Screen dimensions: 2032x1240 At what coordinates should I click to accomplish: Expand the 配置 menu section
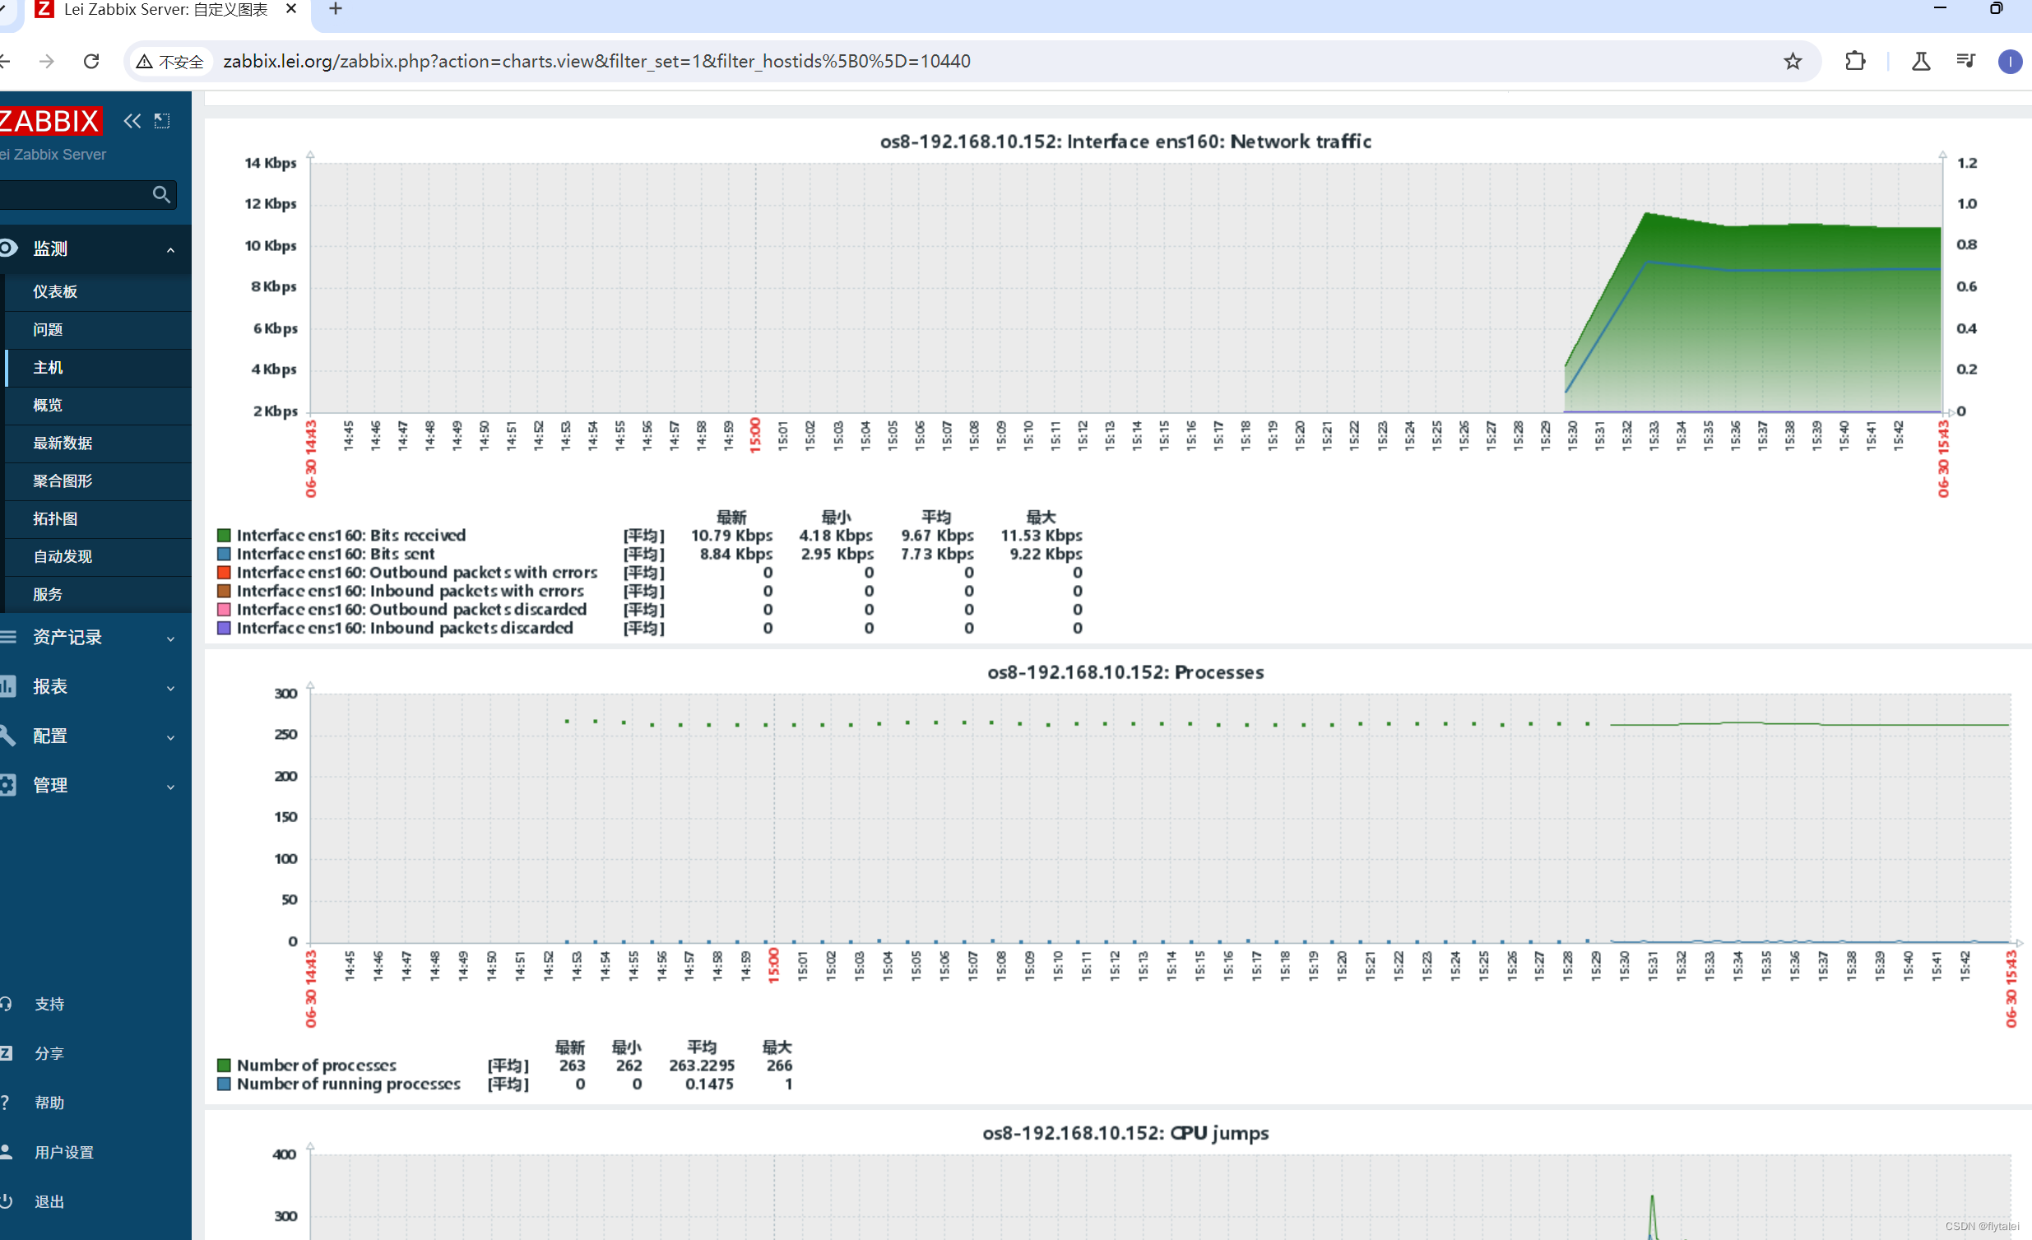[171, 737]
